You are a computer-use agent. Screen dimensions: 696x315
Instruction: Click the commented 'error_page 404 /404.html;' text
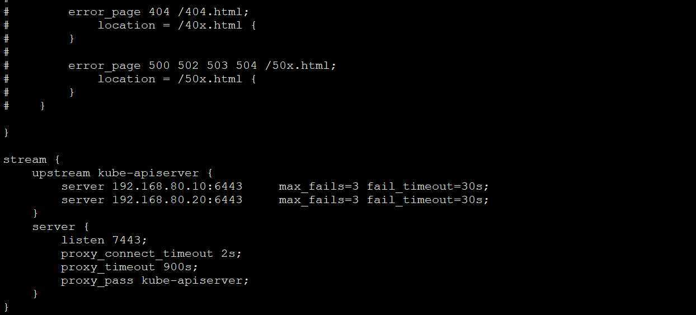[159, 12]
